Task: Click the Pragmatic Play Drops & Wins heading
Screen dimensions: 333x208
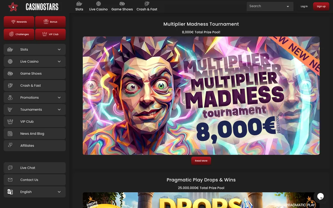Action: (201, 180)
